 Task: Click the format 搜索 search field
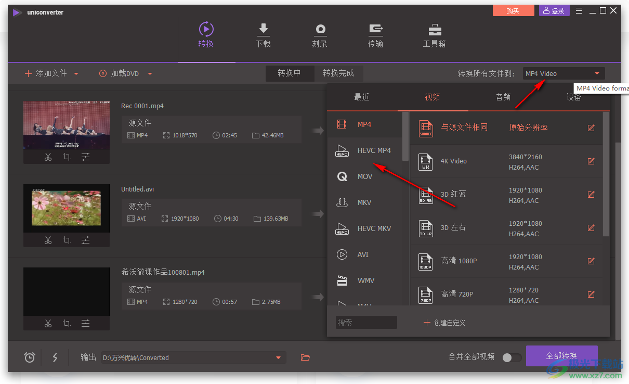tap(366, 323)
